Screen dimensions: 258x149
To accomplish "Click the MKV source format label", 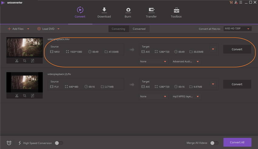I will click(57, 52).
